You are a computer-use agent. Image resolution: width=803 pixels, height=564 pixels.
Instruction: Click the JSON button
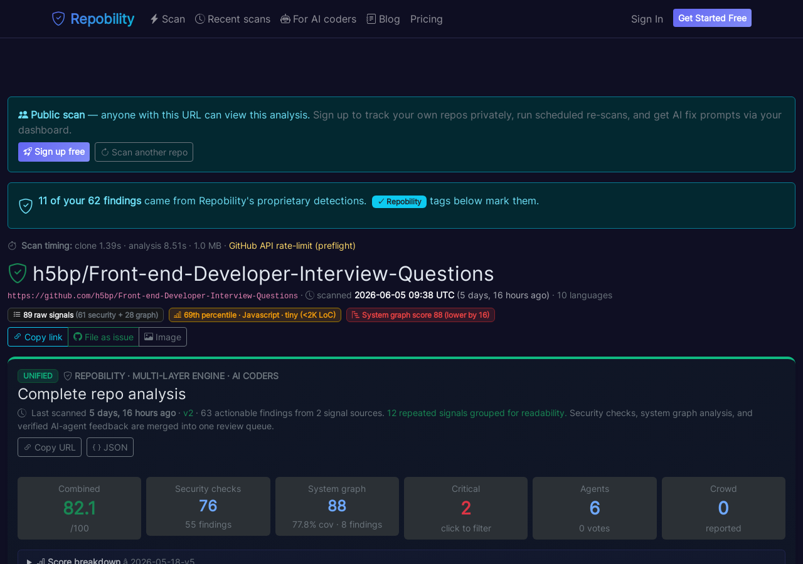click(110, 447)
